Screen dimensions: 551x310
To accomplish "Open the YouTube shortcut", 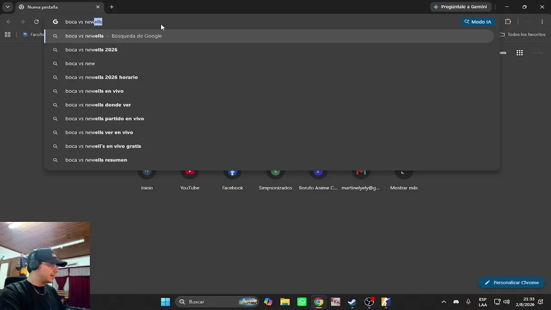I will click(x=189, y=180).
